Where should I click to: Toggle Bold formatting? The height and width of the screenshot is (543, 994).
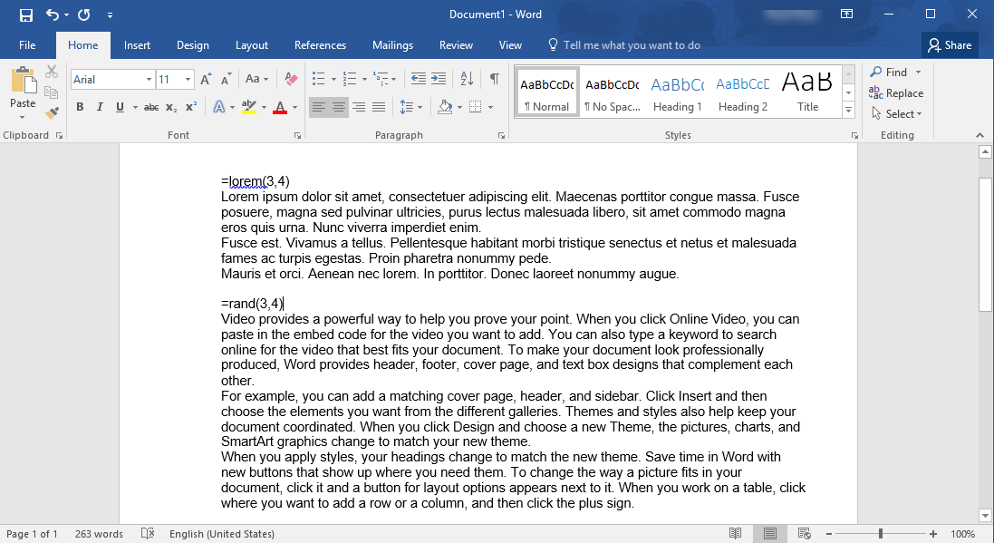(80, 107)
